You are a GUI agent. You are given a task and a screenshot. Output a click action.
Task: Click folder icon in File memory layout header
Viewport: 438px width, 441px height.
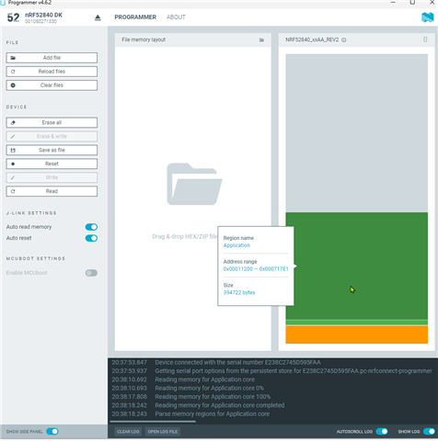261,40
